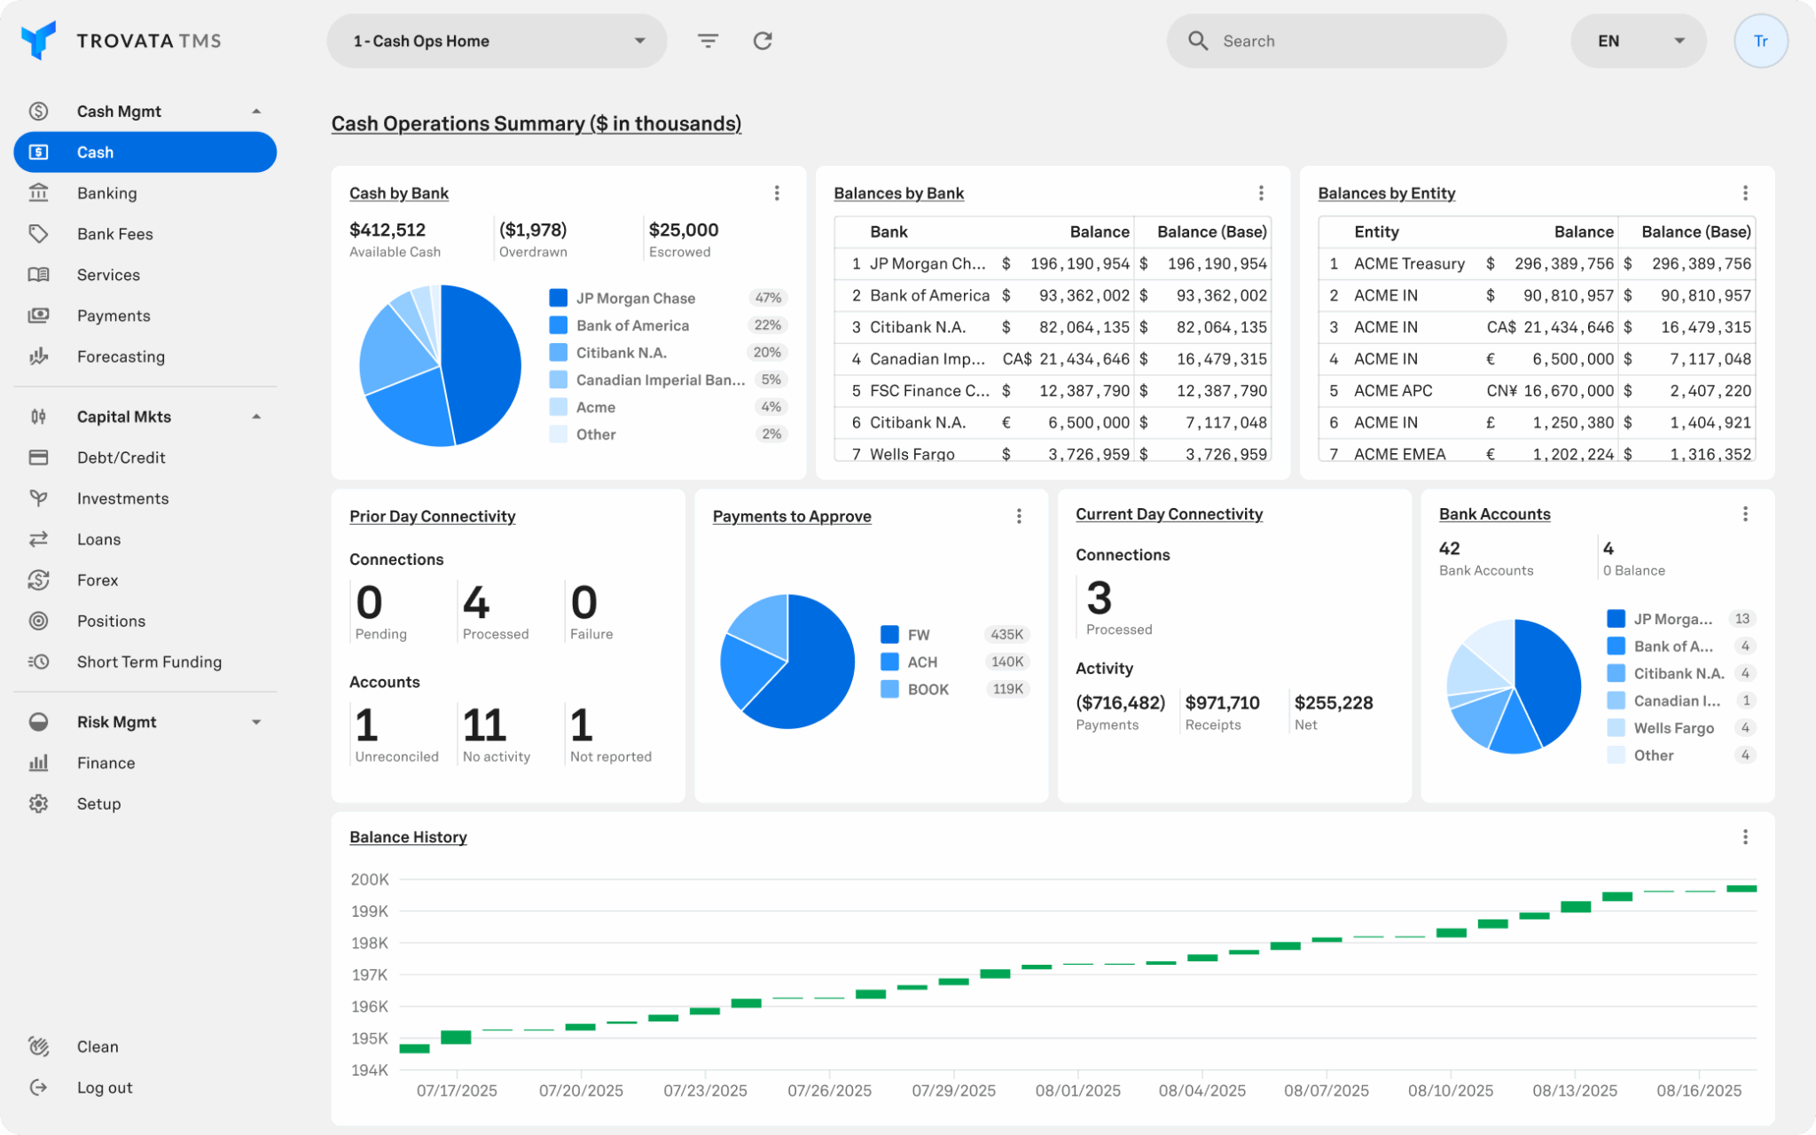Toggle Wells Fargo legend in Bank Accounts
Screen dimensions: 1816x1135
tap(1672, 728)
